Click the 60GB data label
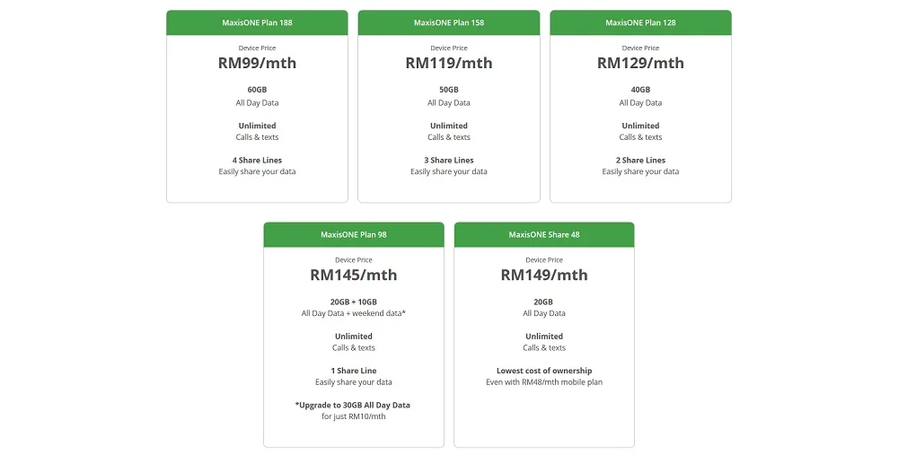Screen dimensions: 898x455 257,90
